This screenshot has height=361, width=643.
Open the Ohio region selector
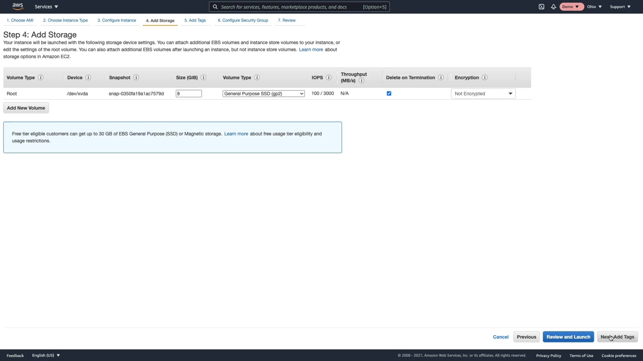594,7
